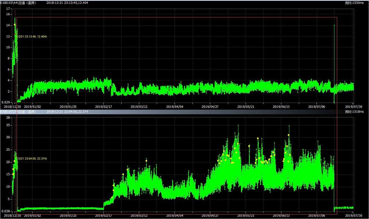Click the highest yellow point near 2019/06/13 below
Screen dimensions: 369x219
point(289,135)
